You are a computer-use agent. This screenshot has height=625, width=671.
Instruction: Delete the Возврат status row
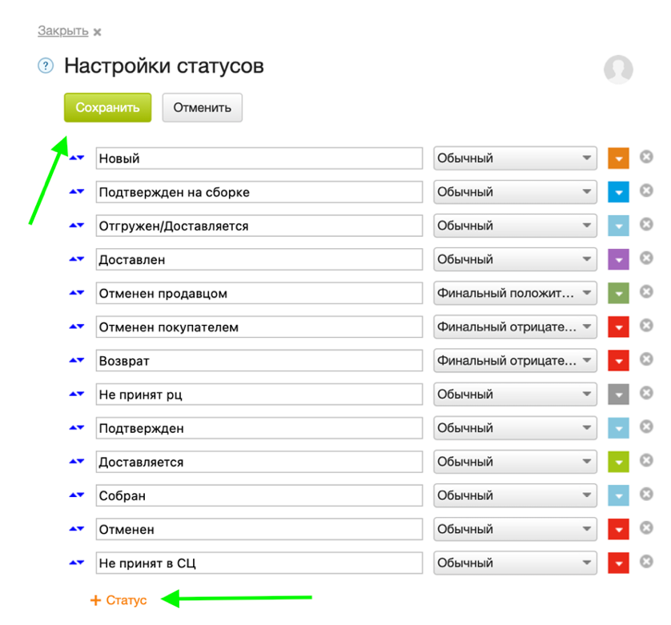(x=646, y=360)
